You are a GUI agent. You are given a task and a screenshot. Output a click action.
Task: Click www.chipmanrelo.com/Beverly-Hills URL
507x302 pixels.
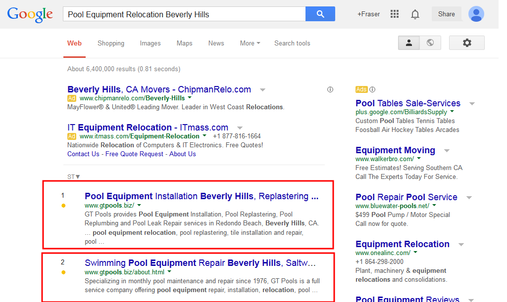click(132, 98)
